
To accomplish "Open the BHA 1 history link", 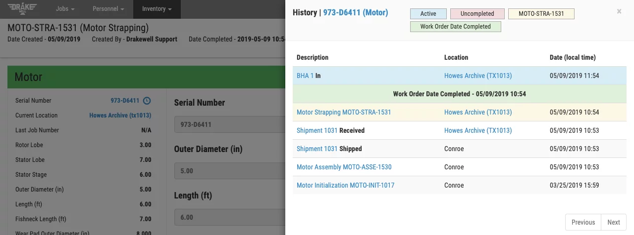I will click(305, 76).
